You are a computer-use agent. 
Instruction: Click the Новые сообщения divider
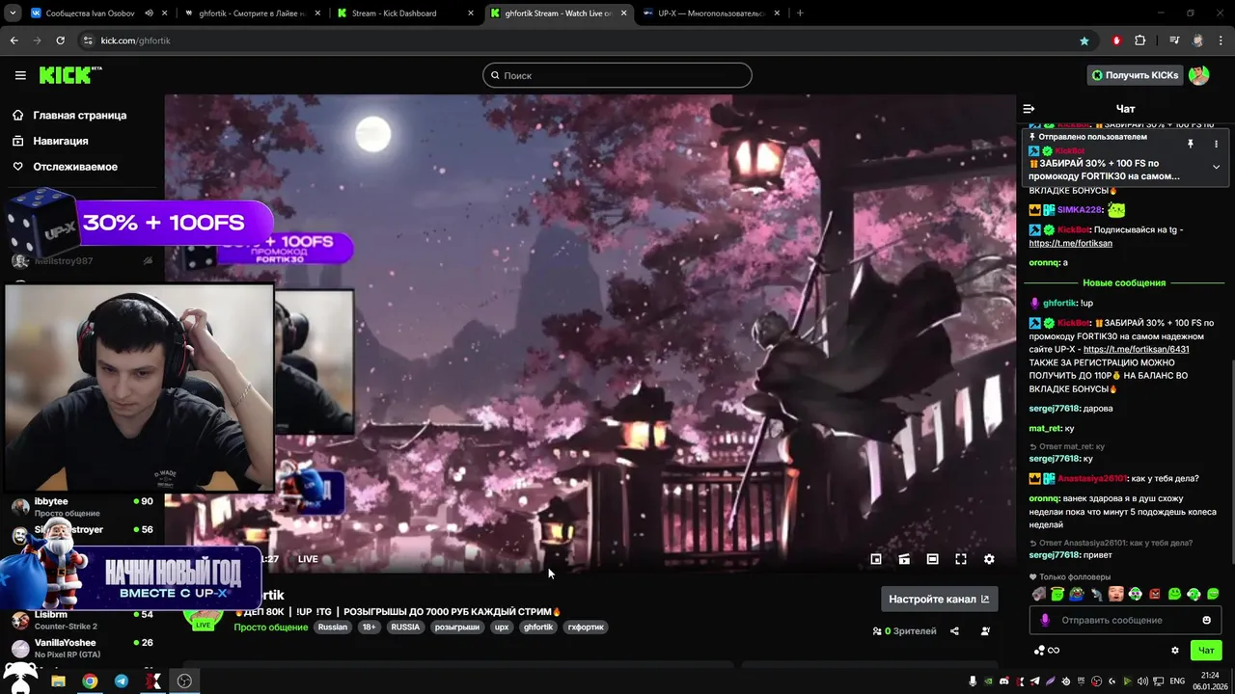(x=1124, y=282)
